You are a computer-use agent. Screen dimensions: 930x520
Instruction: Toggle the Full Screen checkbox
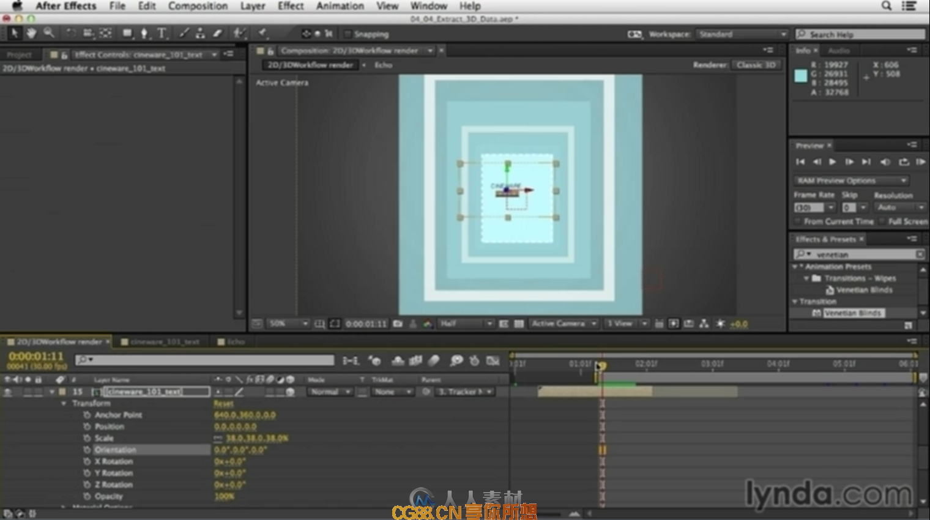[x=882, y=221]
